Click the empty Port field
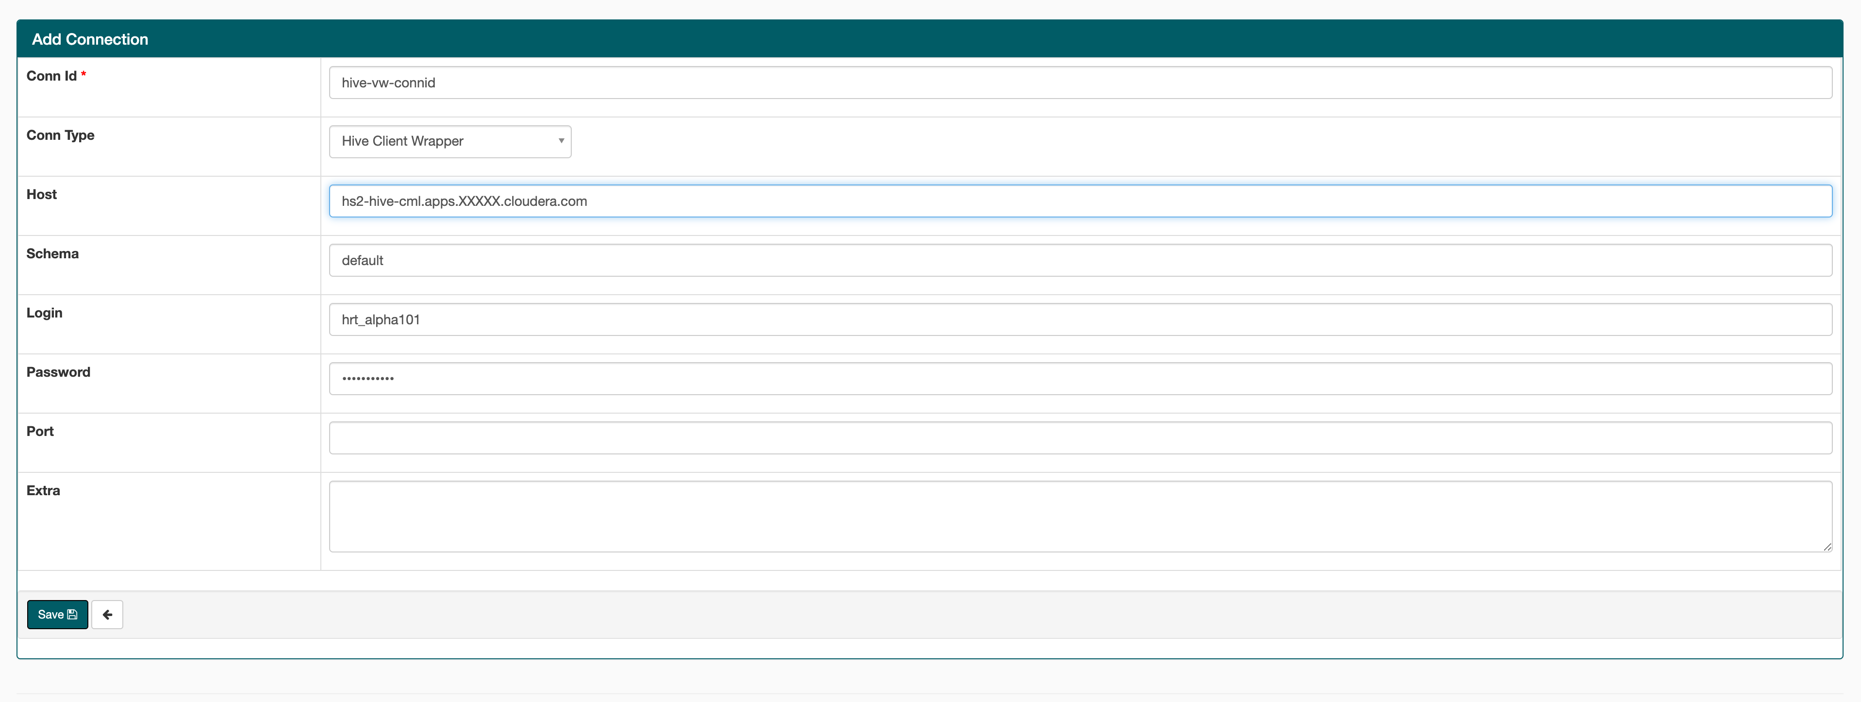Screen dimensions: 1861x702 pyautogui.click(x=1080, y=438)
